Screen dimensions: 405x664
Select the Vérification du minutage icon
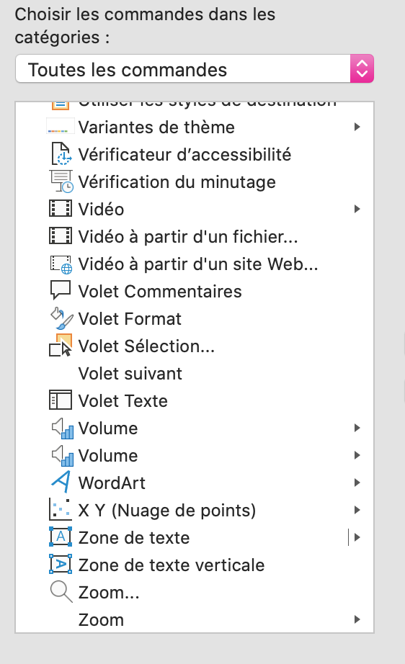click(x=61, y=181)
